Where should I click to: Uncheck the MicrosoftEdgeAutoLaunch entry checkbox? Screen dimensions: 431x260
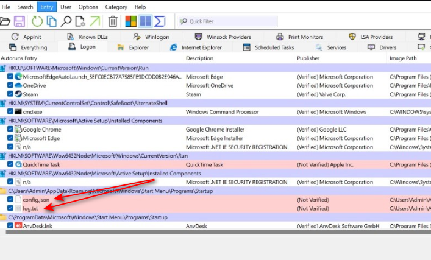pos(10,77)
